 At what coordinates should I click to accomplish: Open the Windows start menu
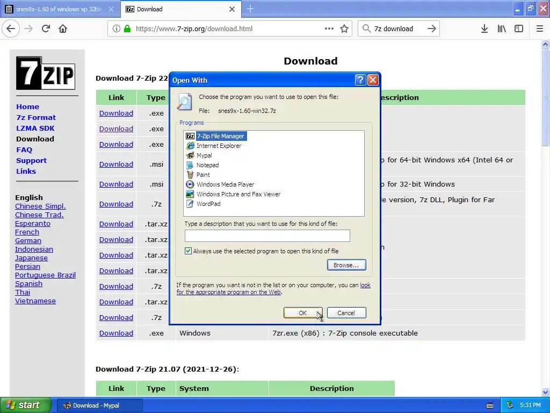(x=26, y=405)
